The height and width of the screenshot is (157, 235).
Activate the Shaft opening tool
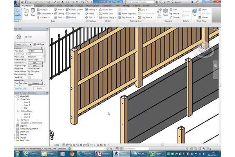point(165,13)
